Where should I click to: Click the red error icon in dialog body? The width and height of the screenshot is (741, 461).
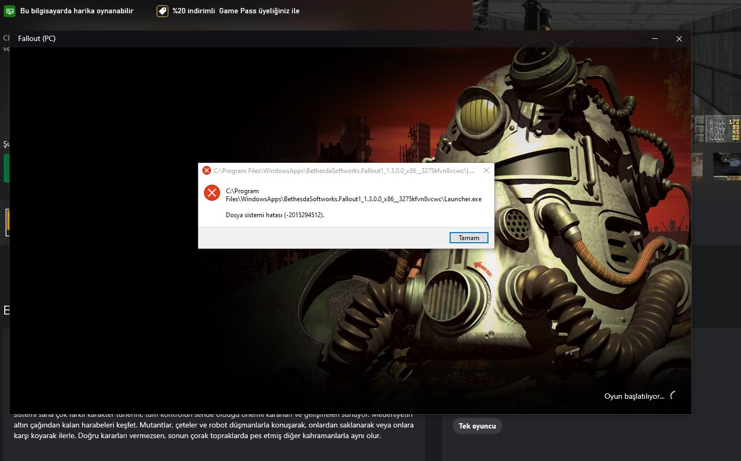click(212, 193)
